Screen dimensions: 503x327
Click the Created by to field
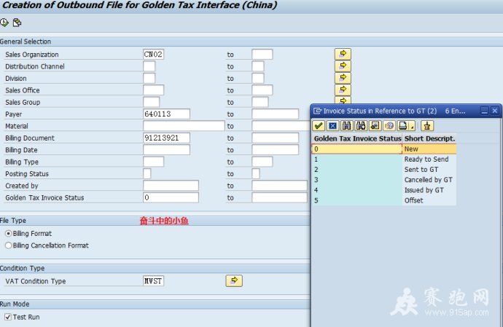(280, 186)
